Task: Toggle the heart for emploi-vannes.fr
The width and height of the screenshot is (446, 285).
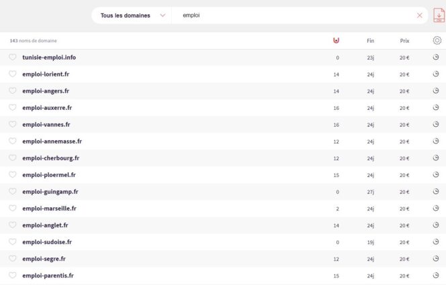Action: point(13,124)
